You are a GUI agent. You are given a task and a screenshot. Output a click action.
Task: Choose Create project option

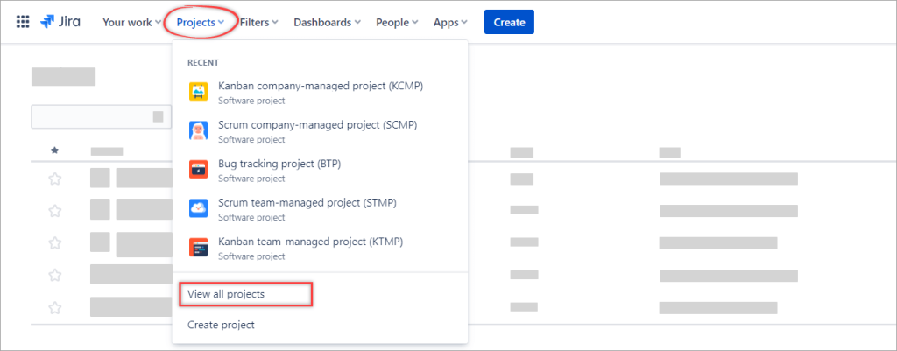coord(221,325)
